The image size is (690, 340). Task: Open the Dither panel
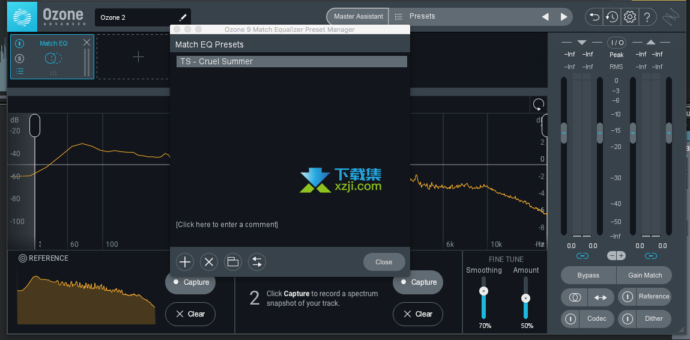654,318
